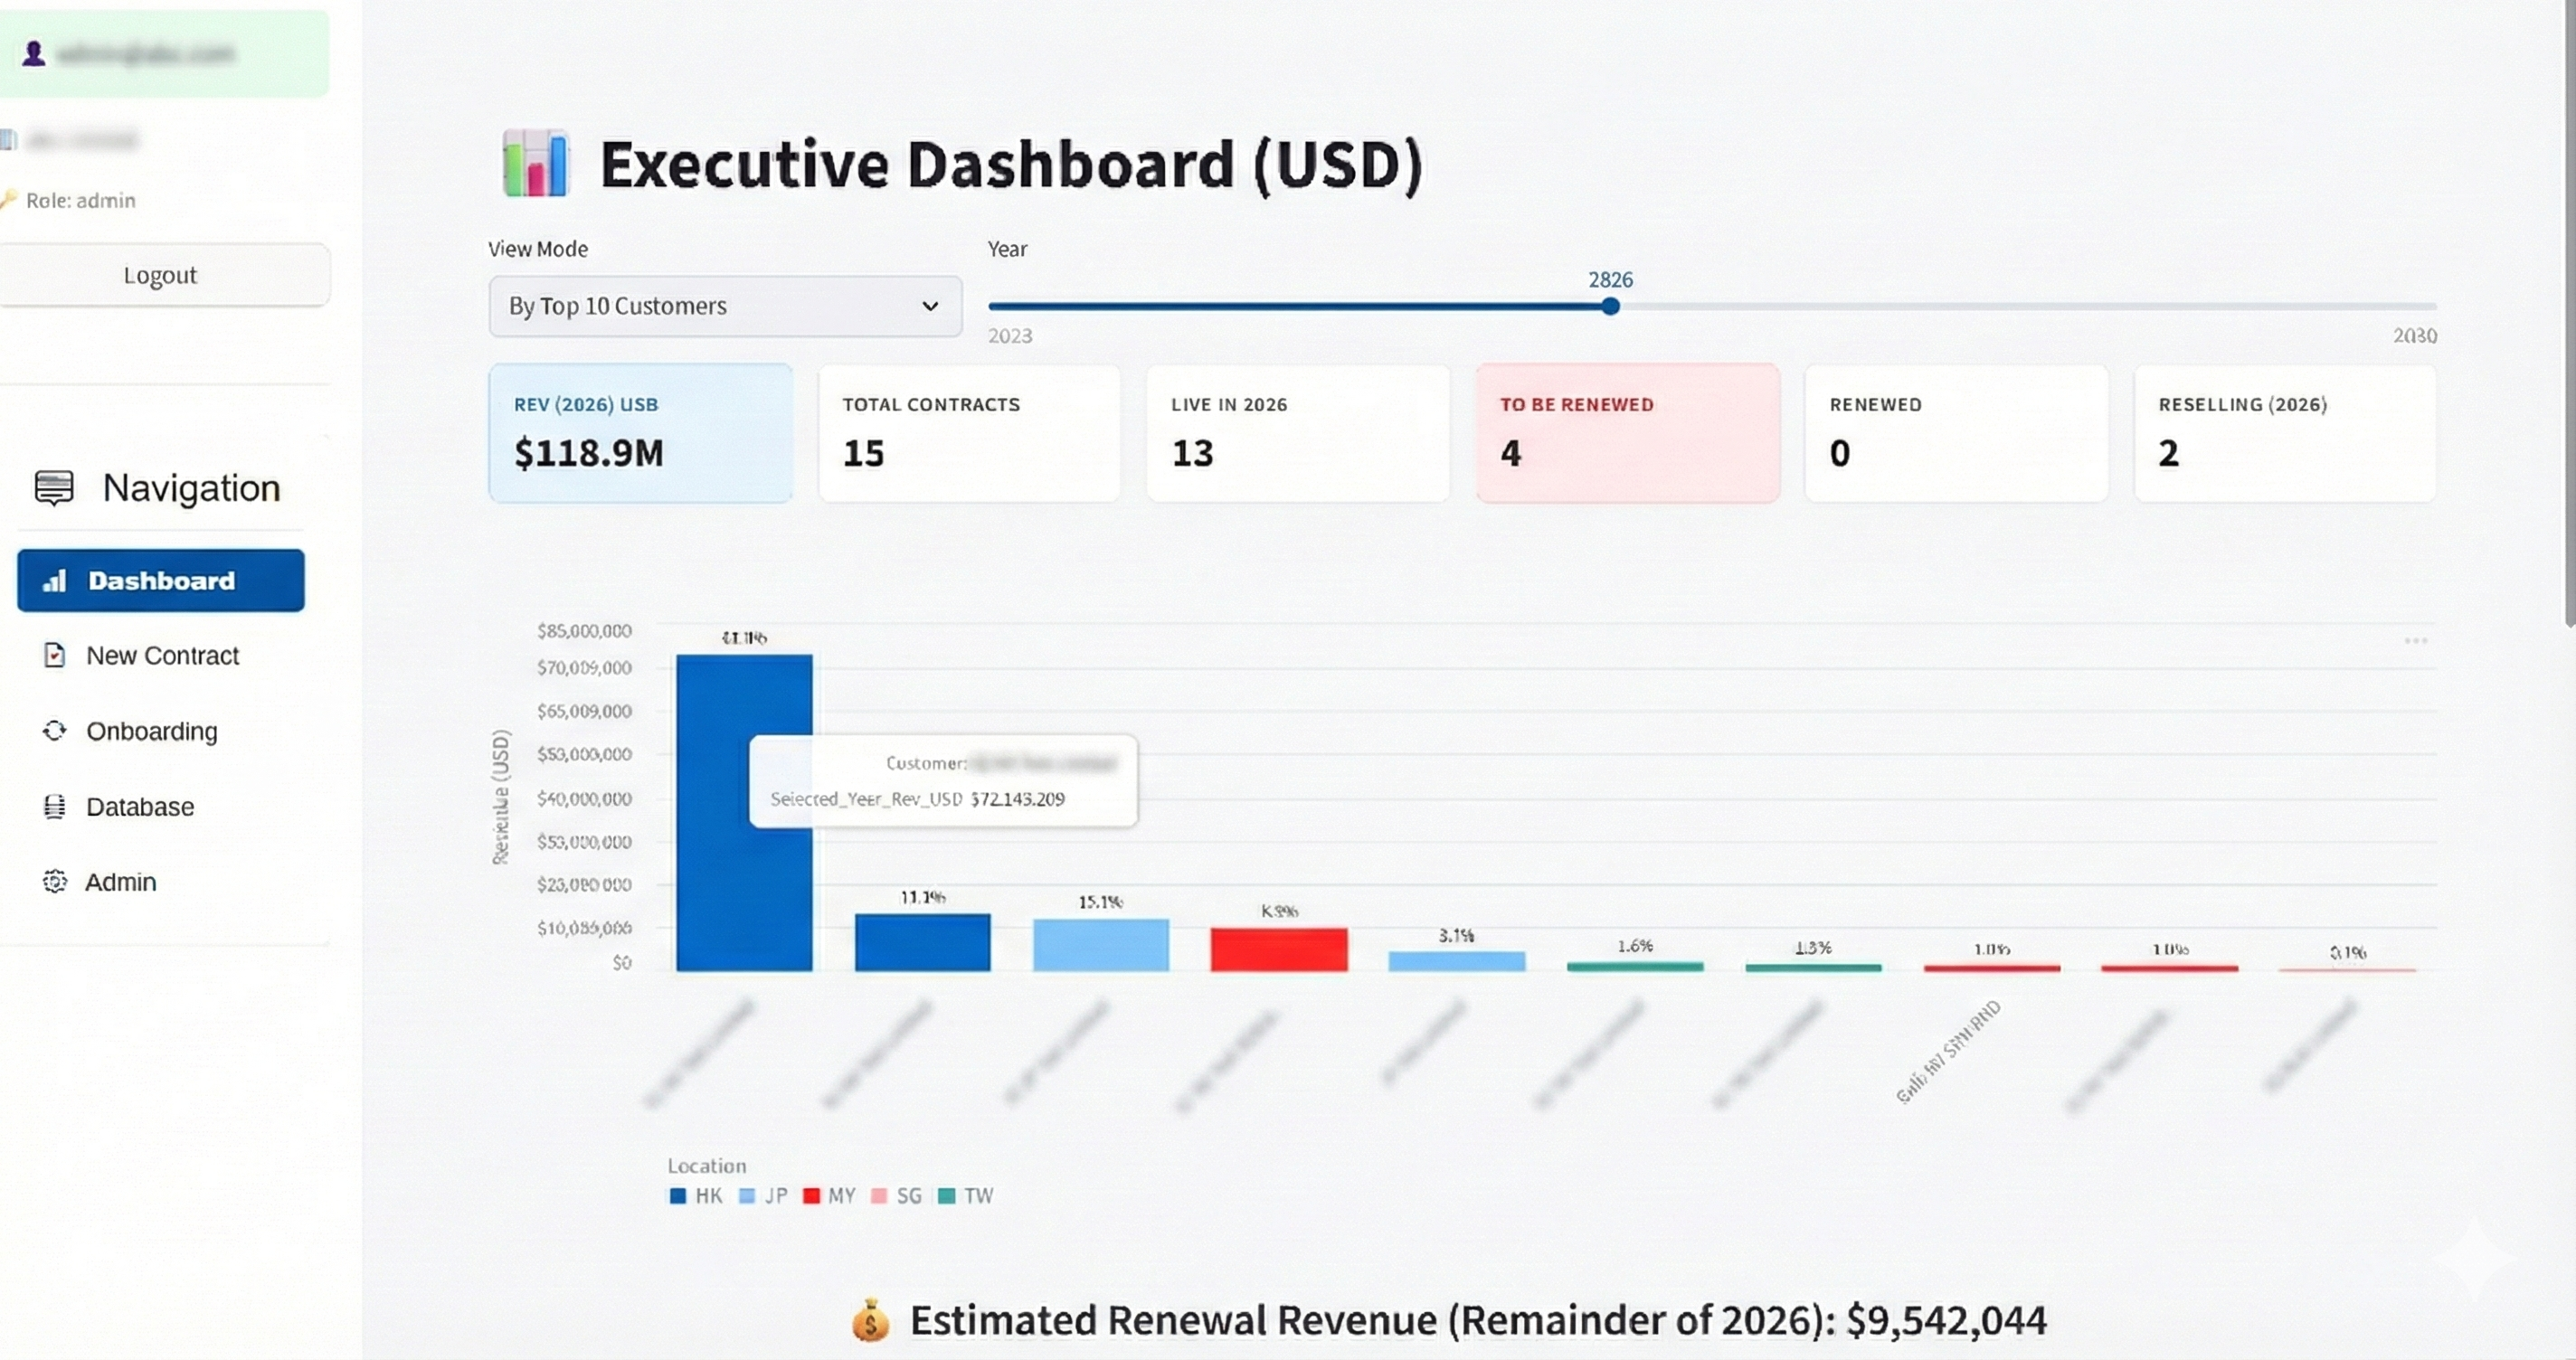Click the Year slider handle at 2826

(1610, 307)
